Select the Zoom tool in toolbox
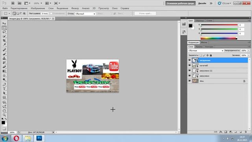This screenshot has width=252, height=142. tap(4, 115)
